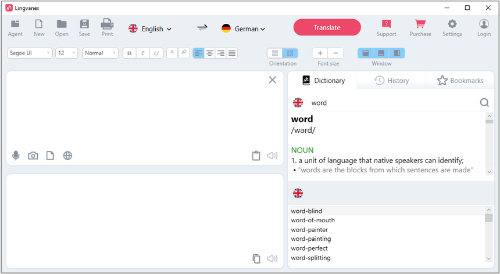Open the Support page
500x274 pixels.
coord(386,28)
